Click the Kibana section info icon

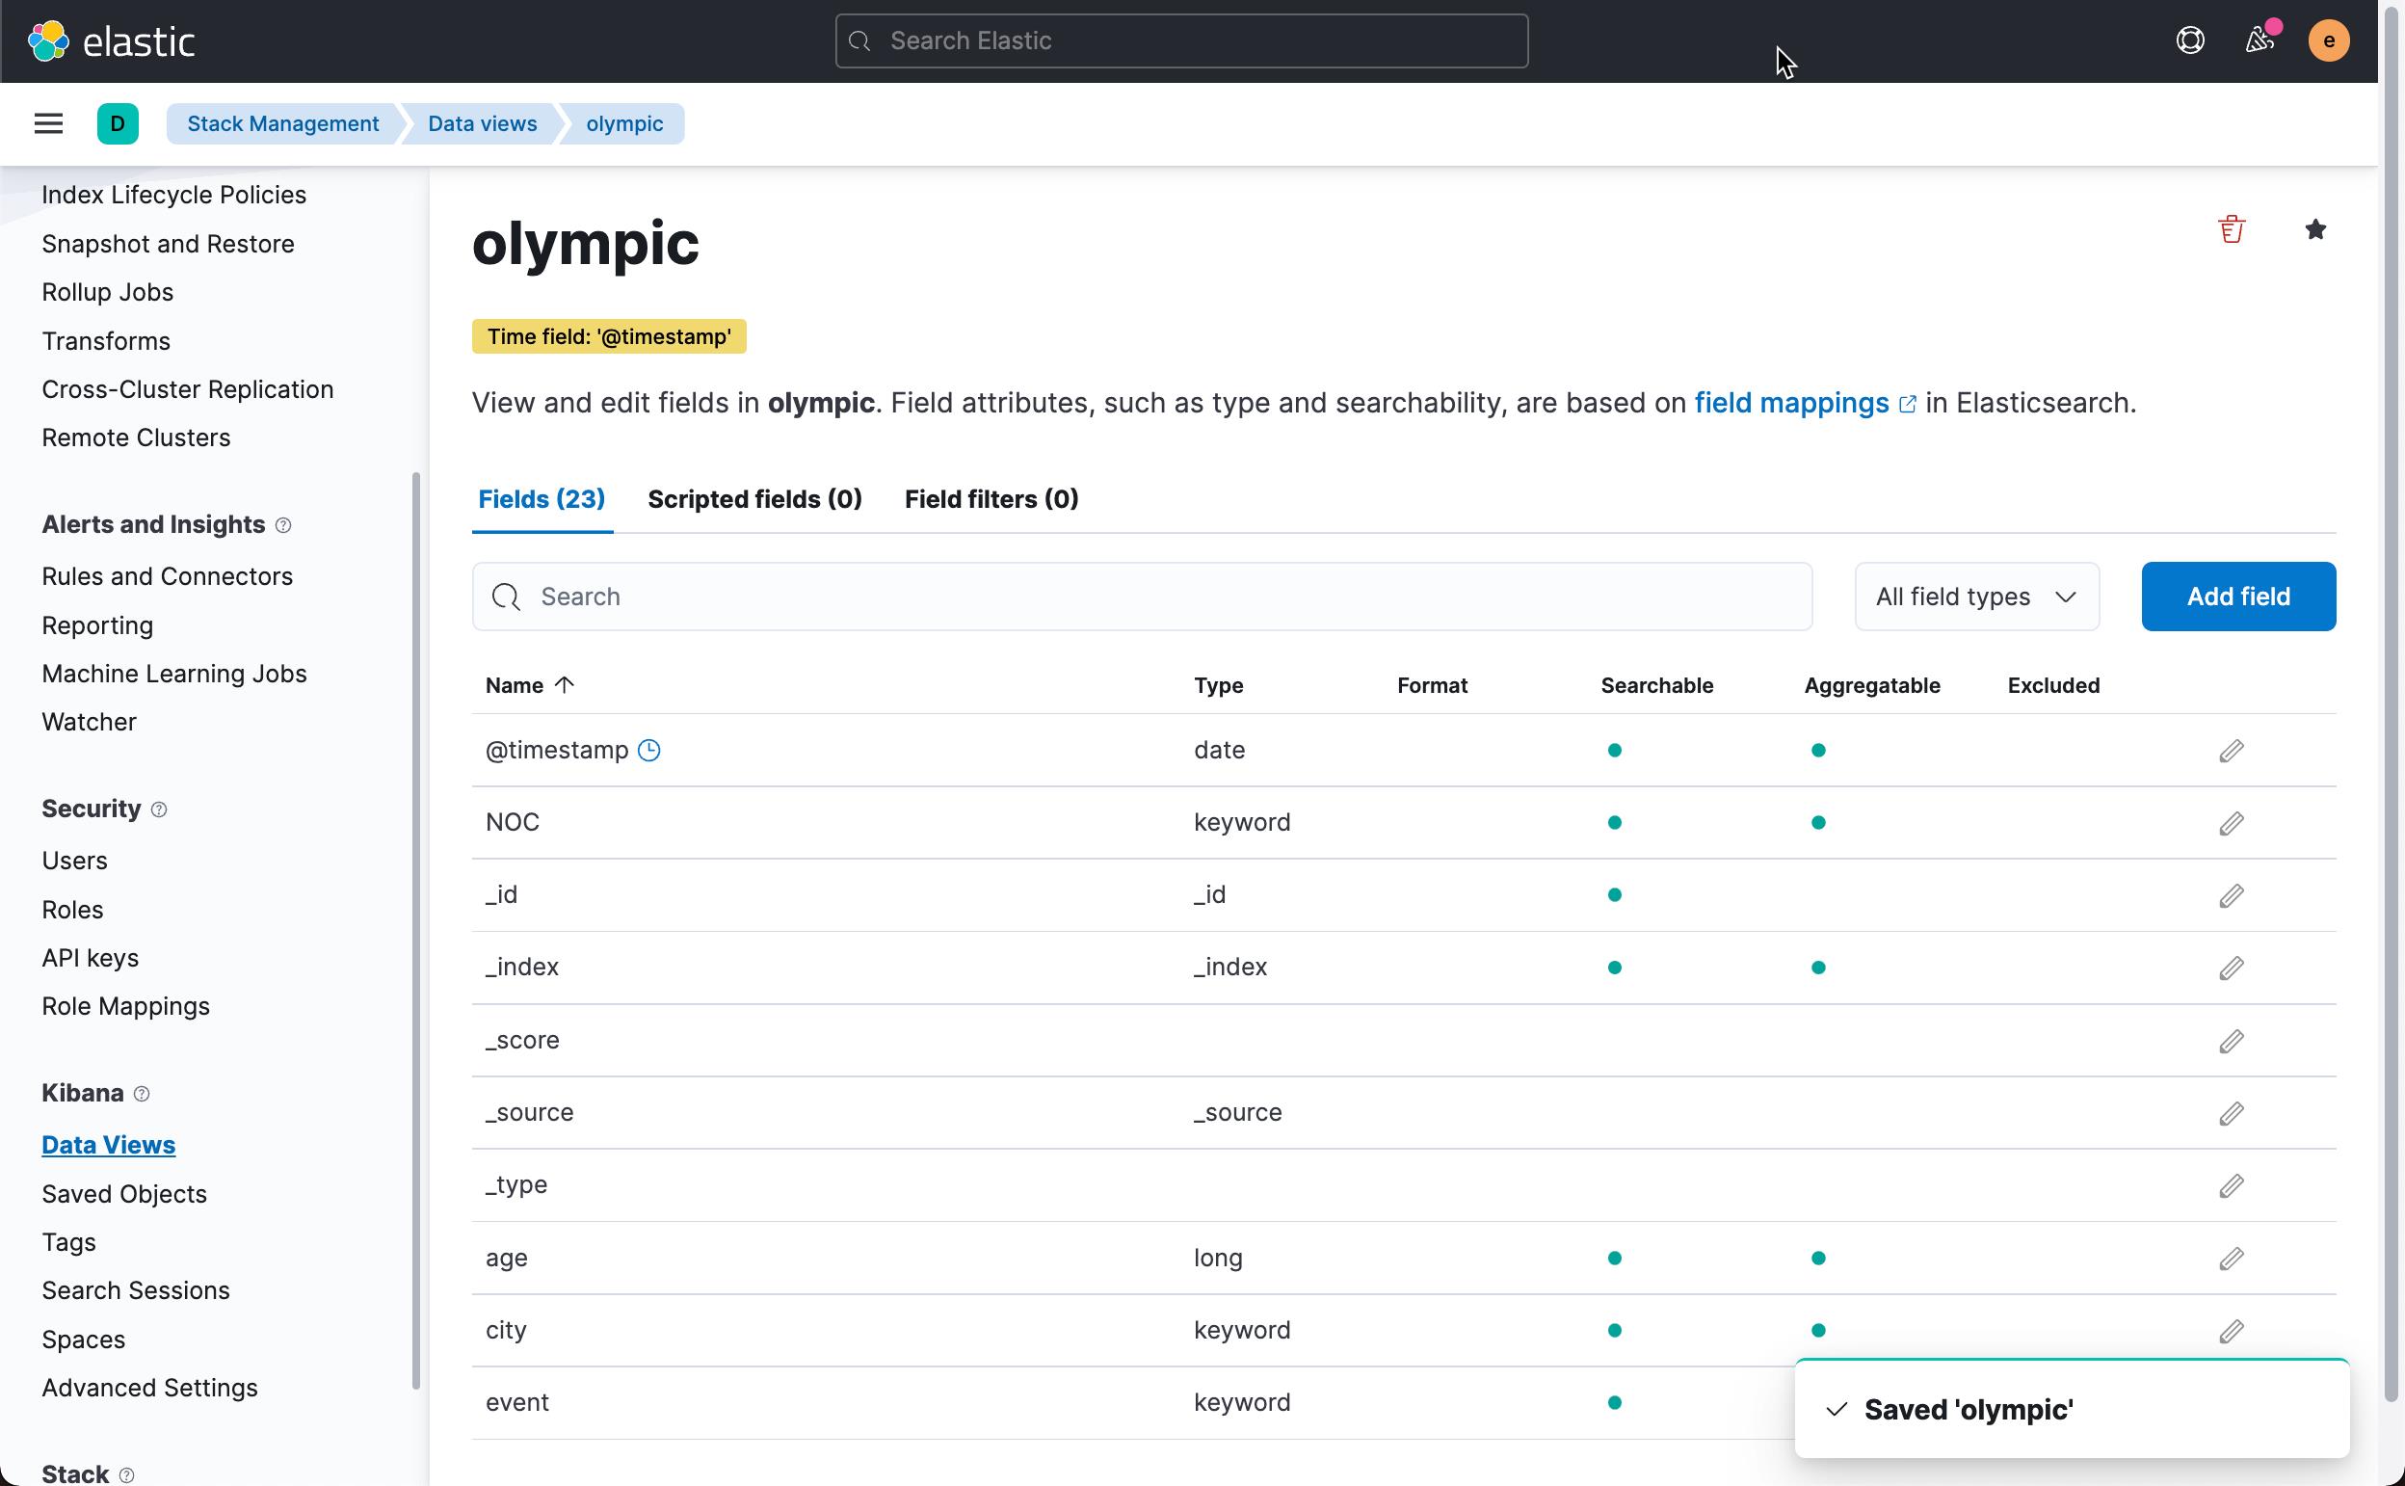[x=142, y=1094]
